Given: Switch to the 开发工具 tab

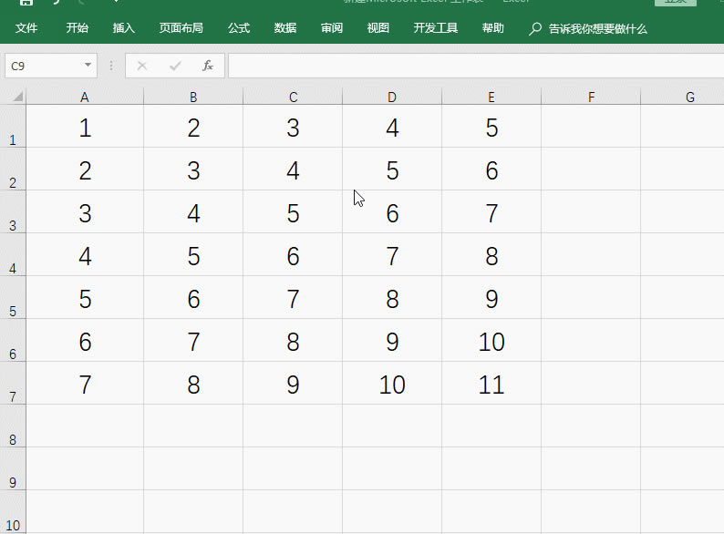Looking at the screenshot, I should tap(436, 28).
